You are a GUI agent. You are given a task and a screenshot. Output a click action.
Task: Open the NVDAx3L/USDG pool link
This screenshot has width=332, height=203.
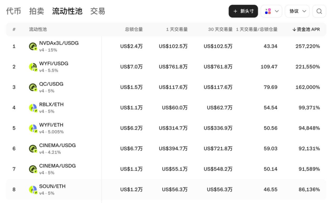coord(59,43)
